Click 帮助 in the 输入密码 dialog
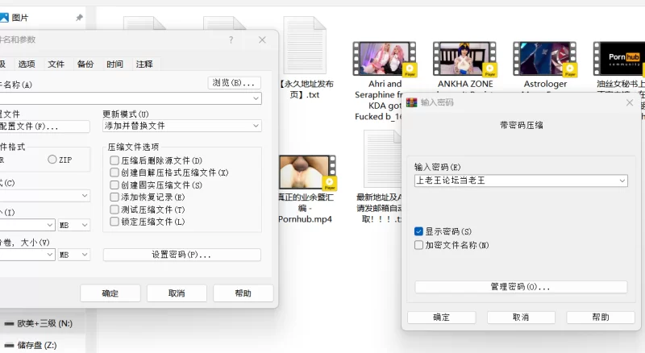 click(x=601, y=318)
